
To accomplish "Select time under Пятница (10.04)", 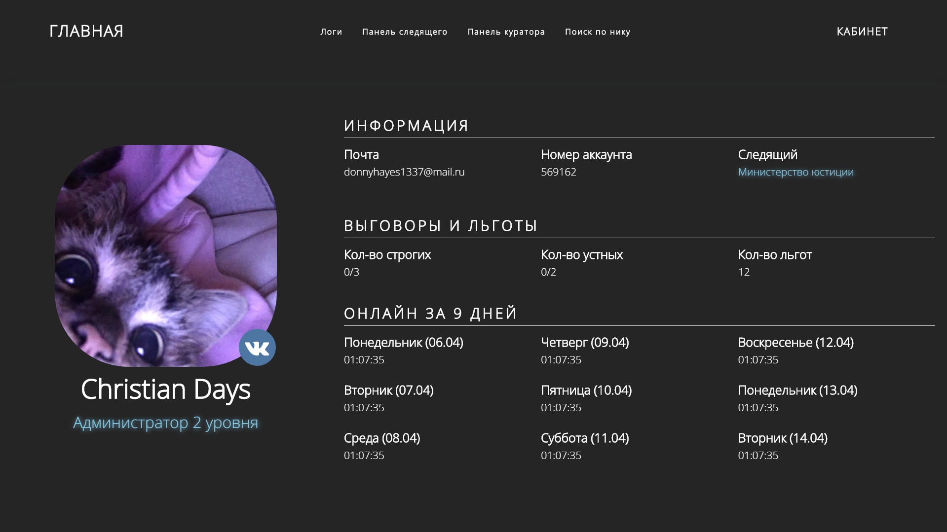I will click(561, 408).
